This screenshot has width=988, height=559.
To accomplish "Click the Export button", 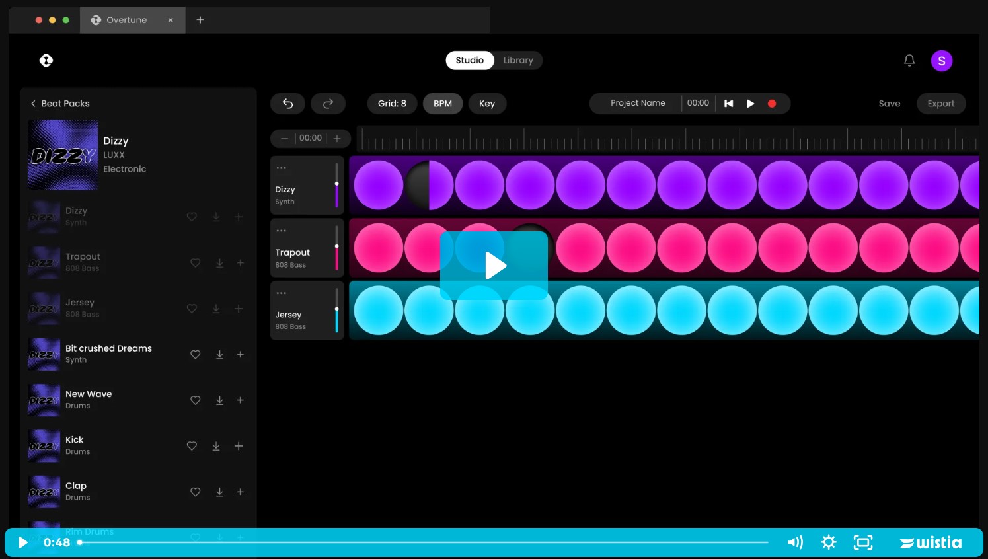I will [x=941, y=104].
